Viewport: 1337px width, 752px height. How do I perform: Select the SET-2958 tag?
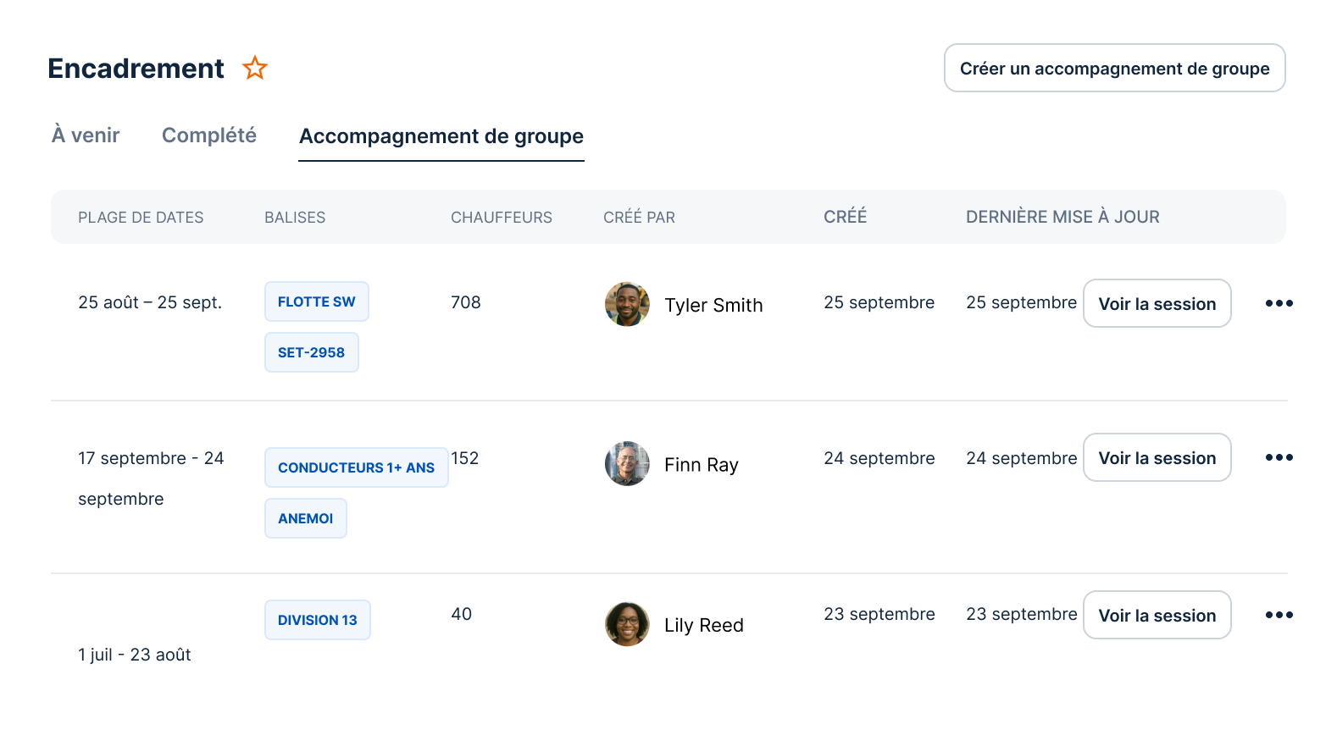click(x=311, y=352)
